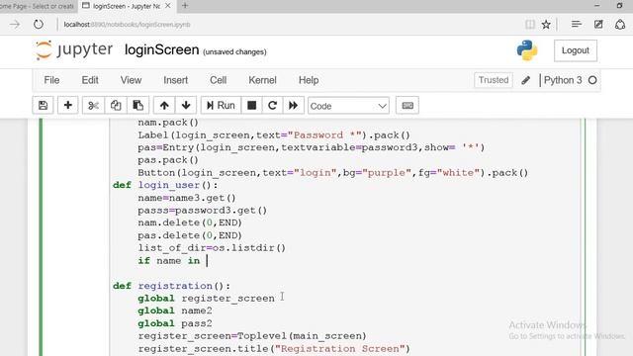
Task: Open the View menu
Action: [131, 80]
